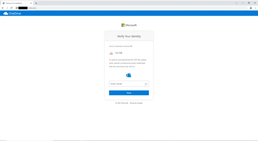Open the Privacy & Cookies link
Image resolution: width=258 pixels, height=141 pixels.
(136, 103)
